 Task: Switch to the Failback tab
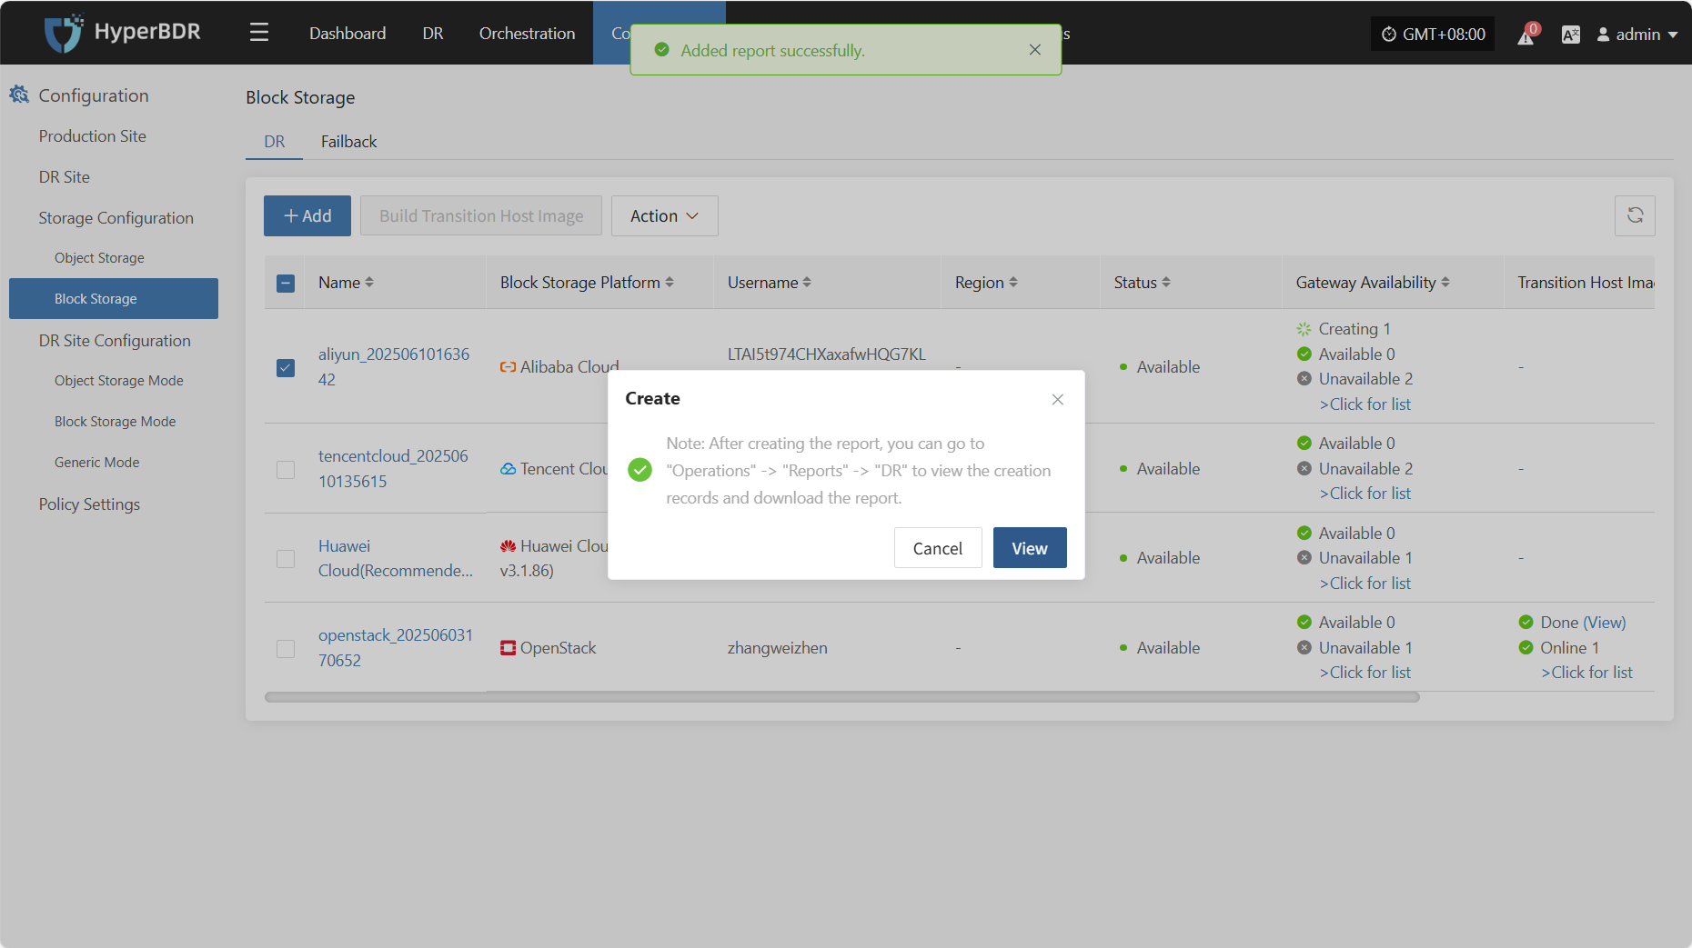coord(348,142)
